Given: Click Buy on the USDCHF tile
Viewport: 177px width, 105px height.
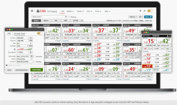Looking at the screenshot, I should click(88, 38).
